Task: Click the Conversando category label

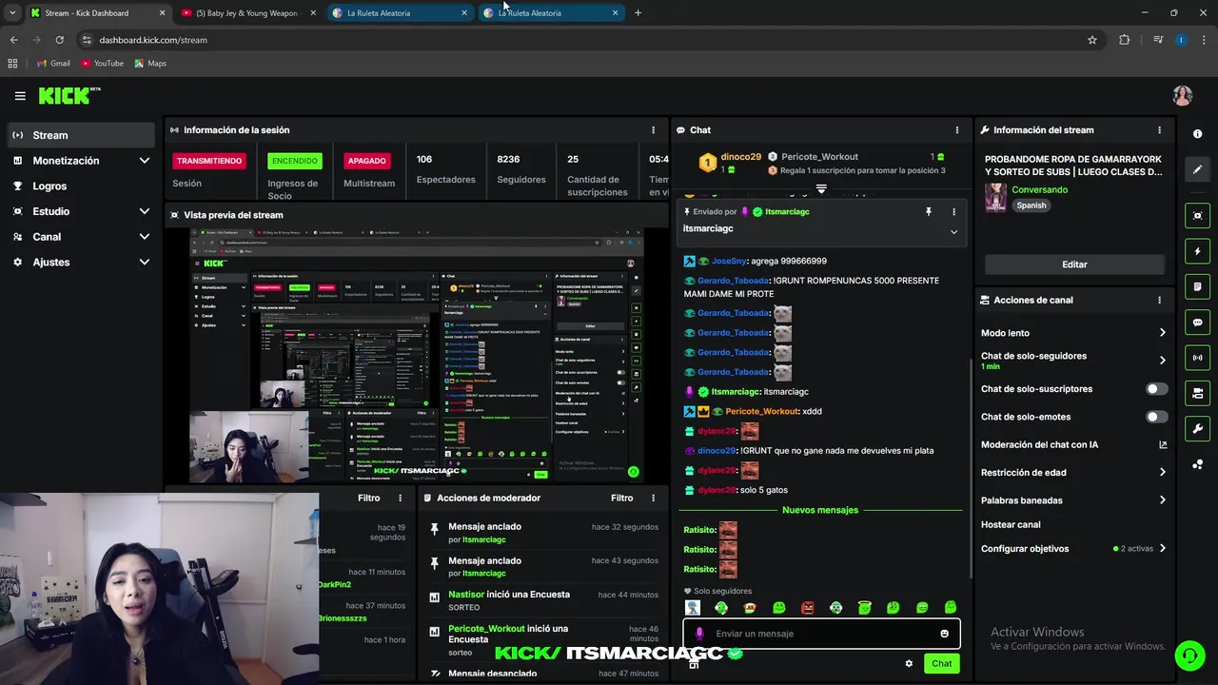Action: [x=1039, y=190]
